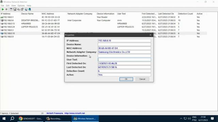Sort by the Device Name column header
The height and width of the screenshot is (122, 218).
tap(31, 14)
